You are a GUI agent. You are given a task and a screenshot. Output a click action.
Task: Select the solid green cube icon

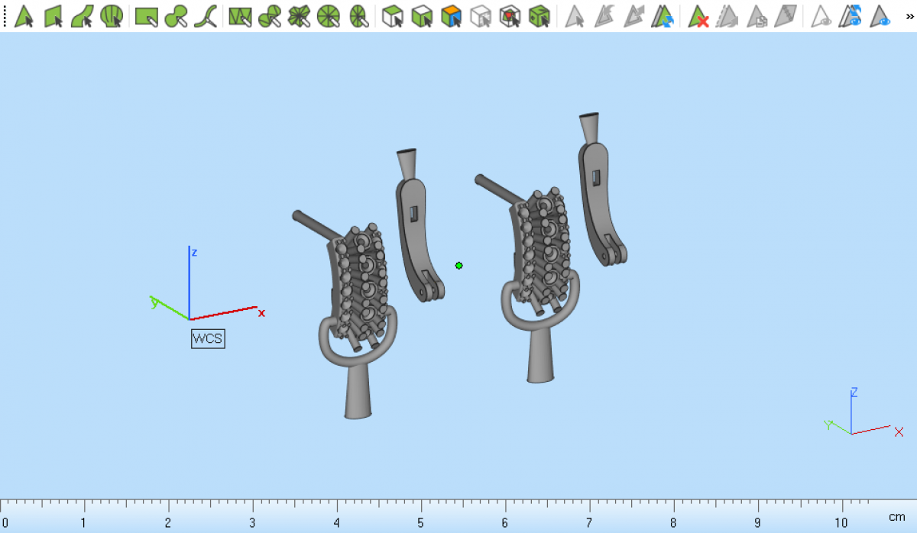tap(540, 16)
